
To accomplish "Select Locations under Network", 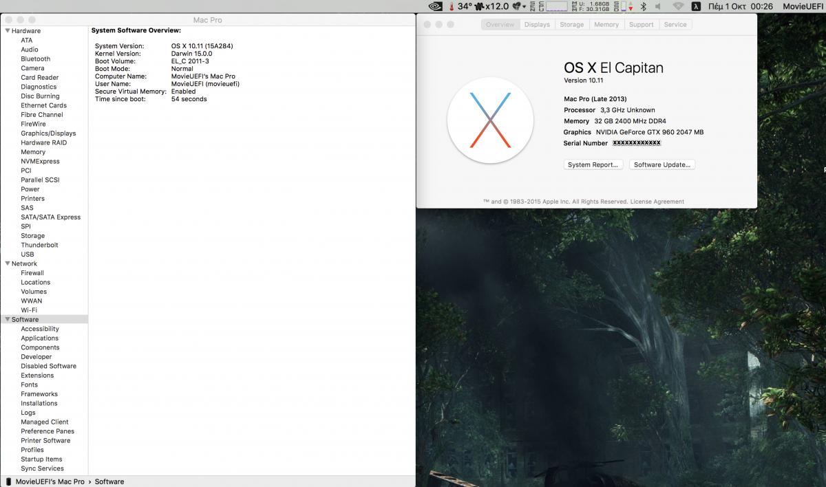I will click(35, 282).
